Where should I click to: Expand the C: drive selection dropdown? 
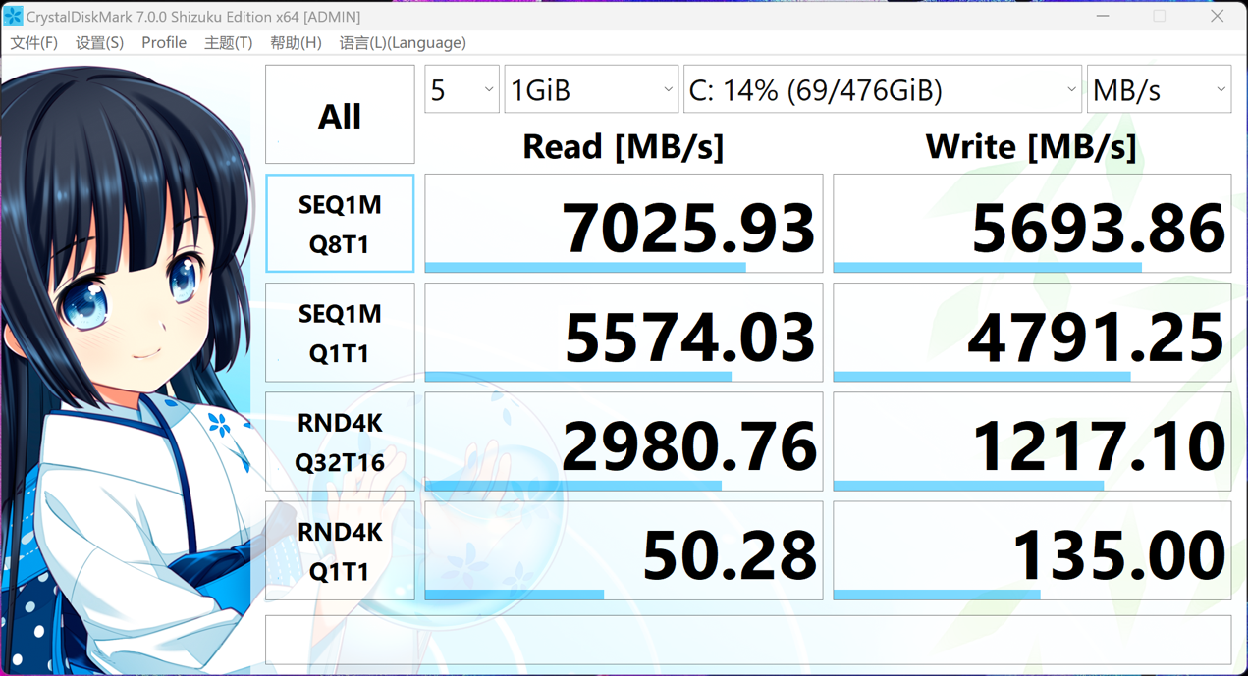[x=883, y=90]
